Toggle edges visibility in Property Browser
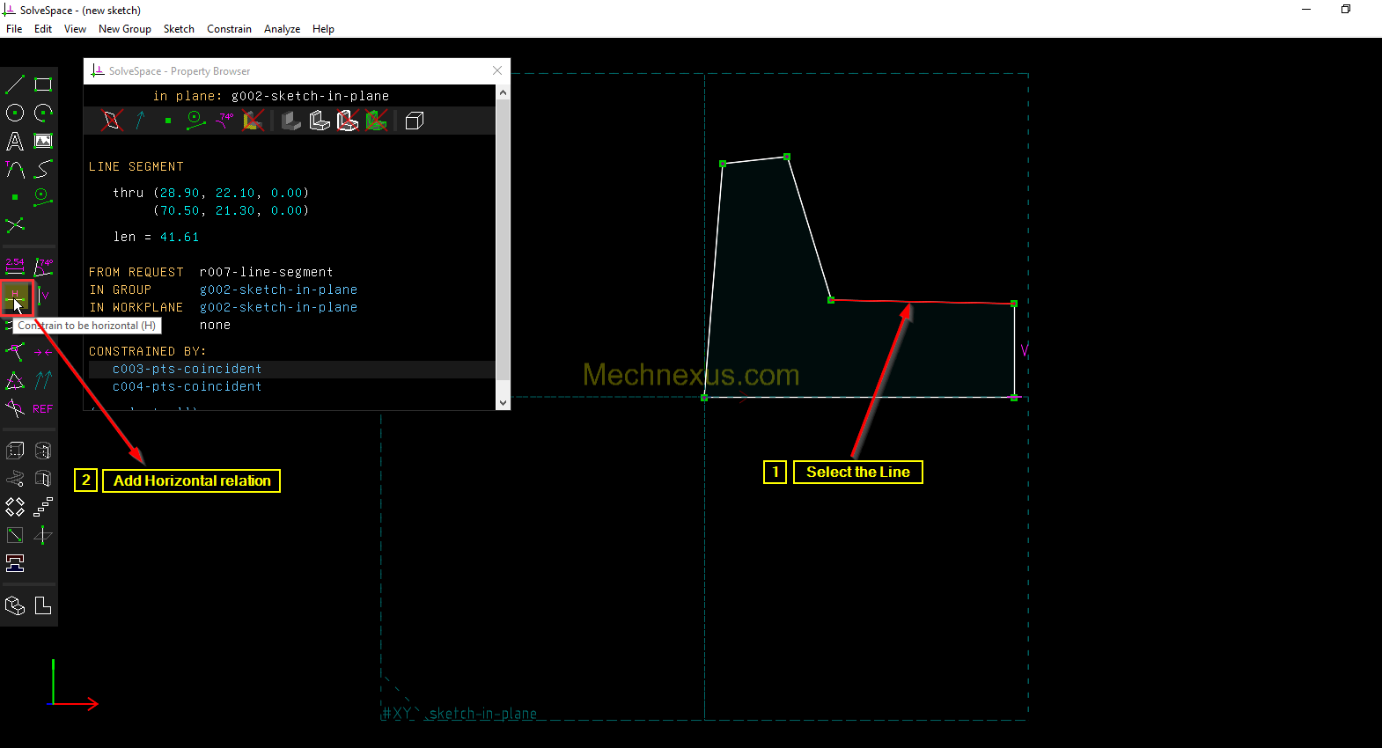The image size is (1382, 748). tap(320, 121)
